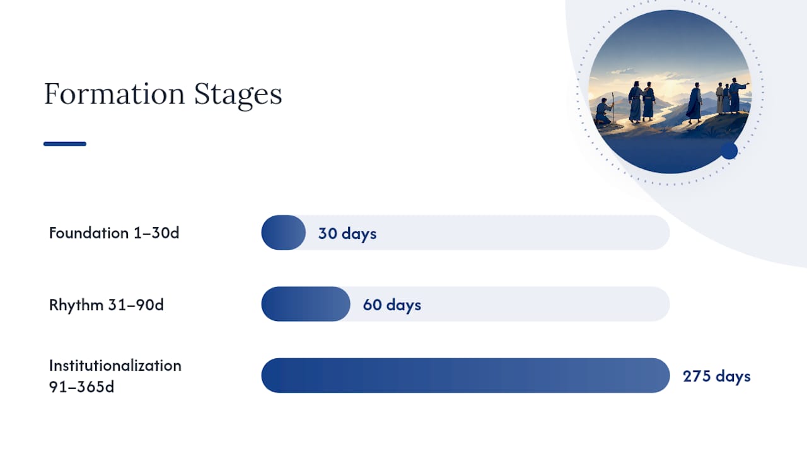
Task: Click the kneeling figure in the illustration
Action: [605, 111]
